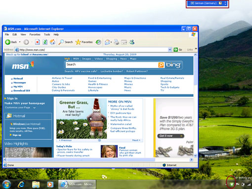Stop page loading with red X icon

pyautogui.click(x=38, y=42)
